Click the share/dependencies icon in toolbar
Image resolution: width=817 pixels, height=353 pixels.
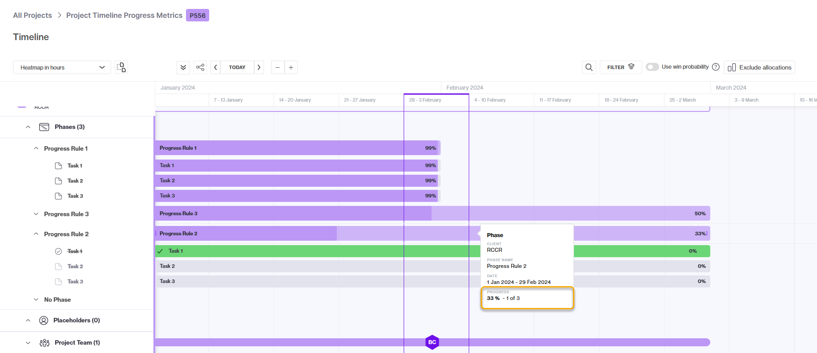click(x=200, y=67)
